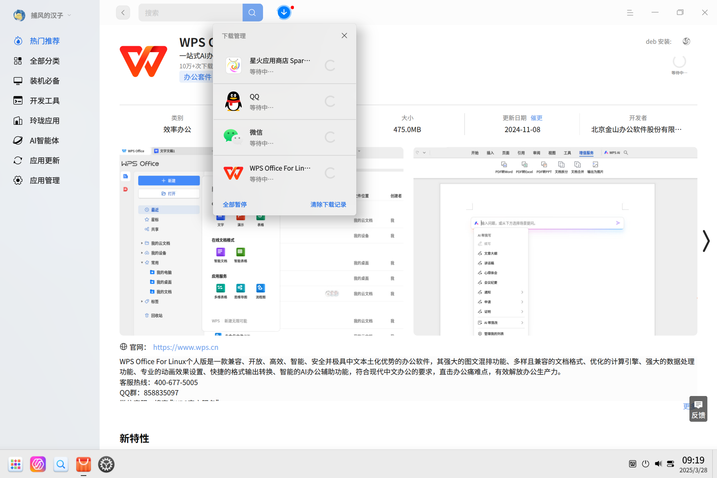Click the 催更 link beside update date

point(536,118)
